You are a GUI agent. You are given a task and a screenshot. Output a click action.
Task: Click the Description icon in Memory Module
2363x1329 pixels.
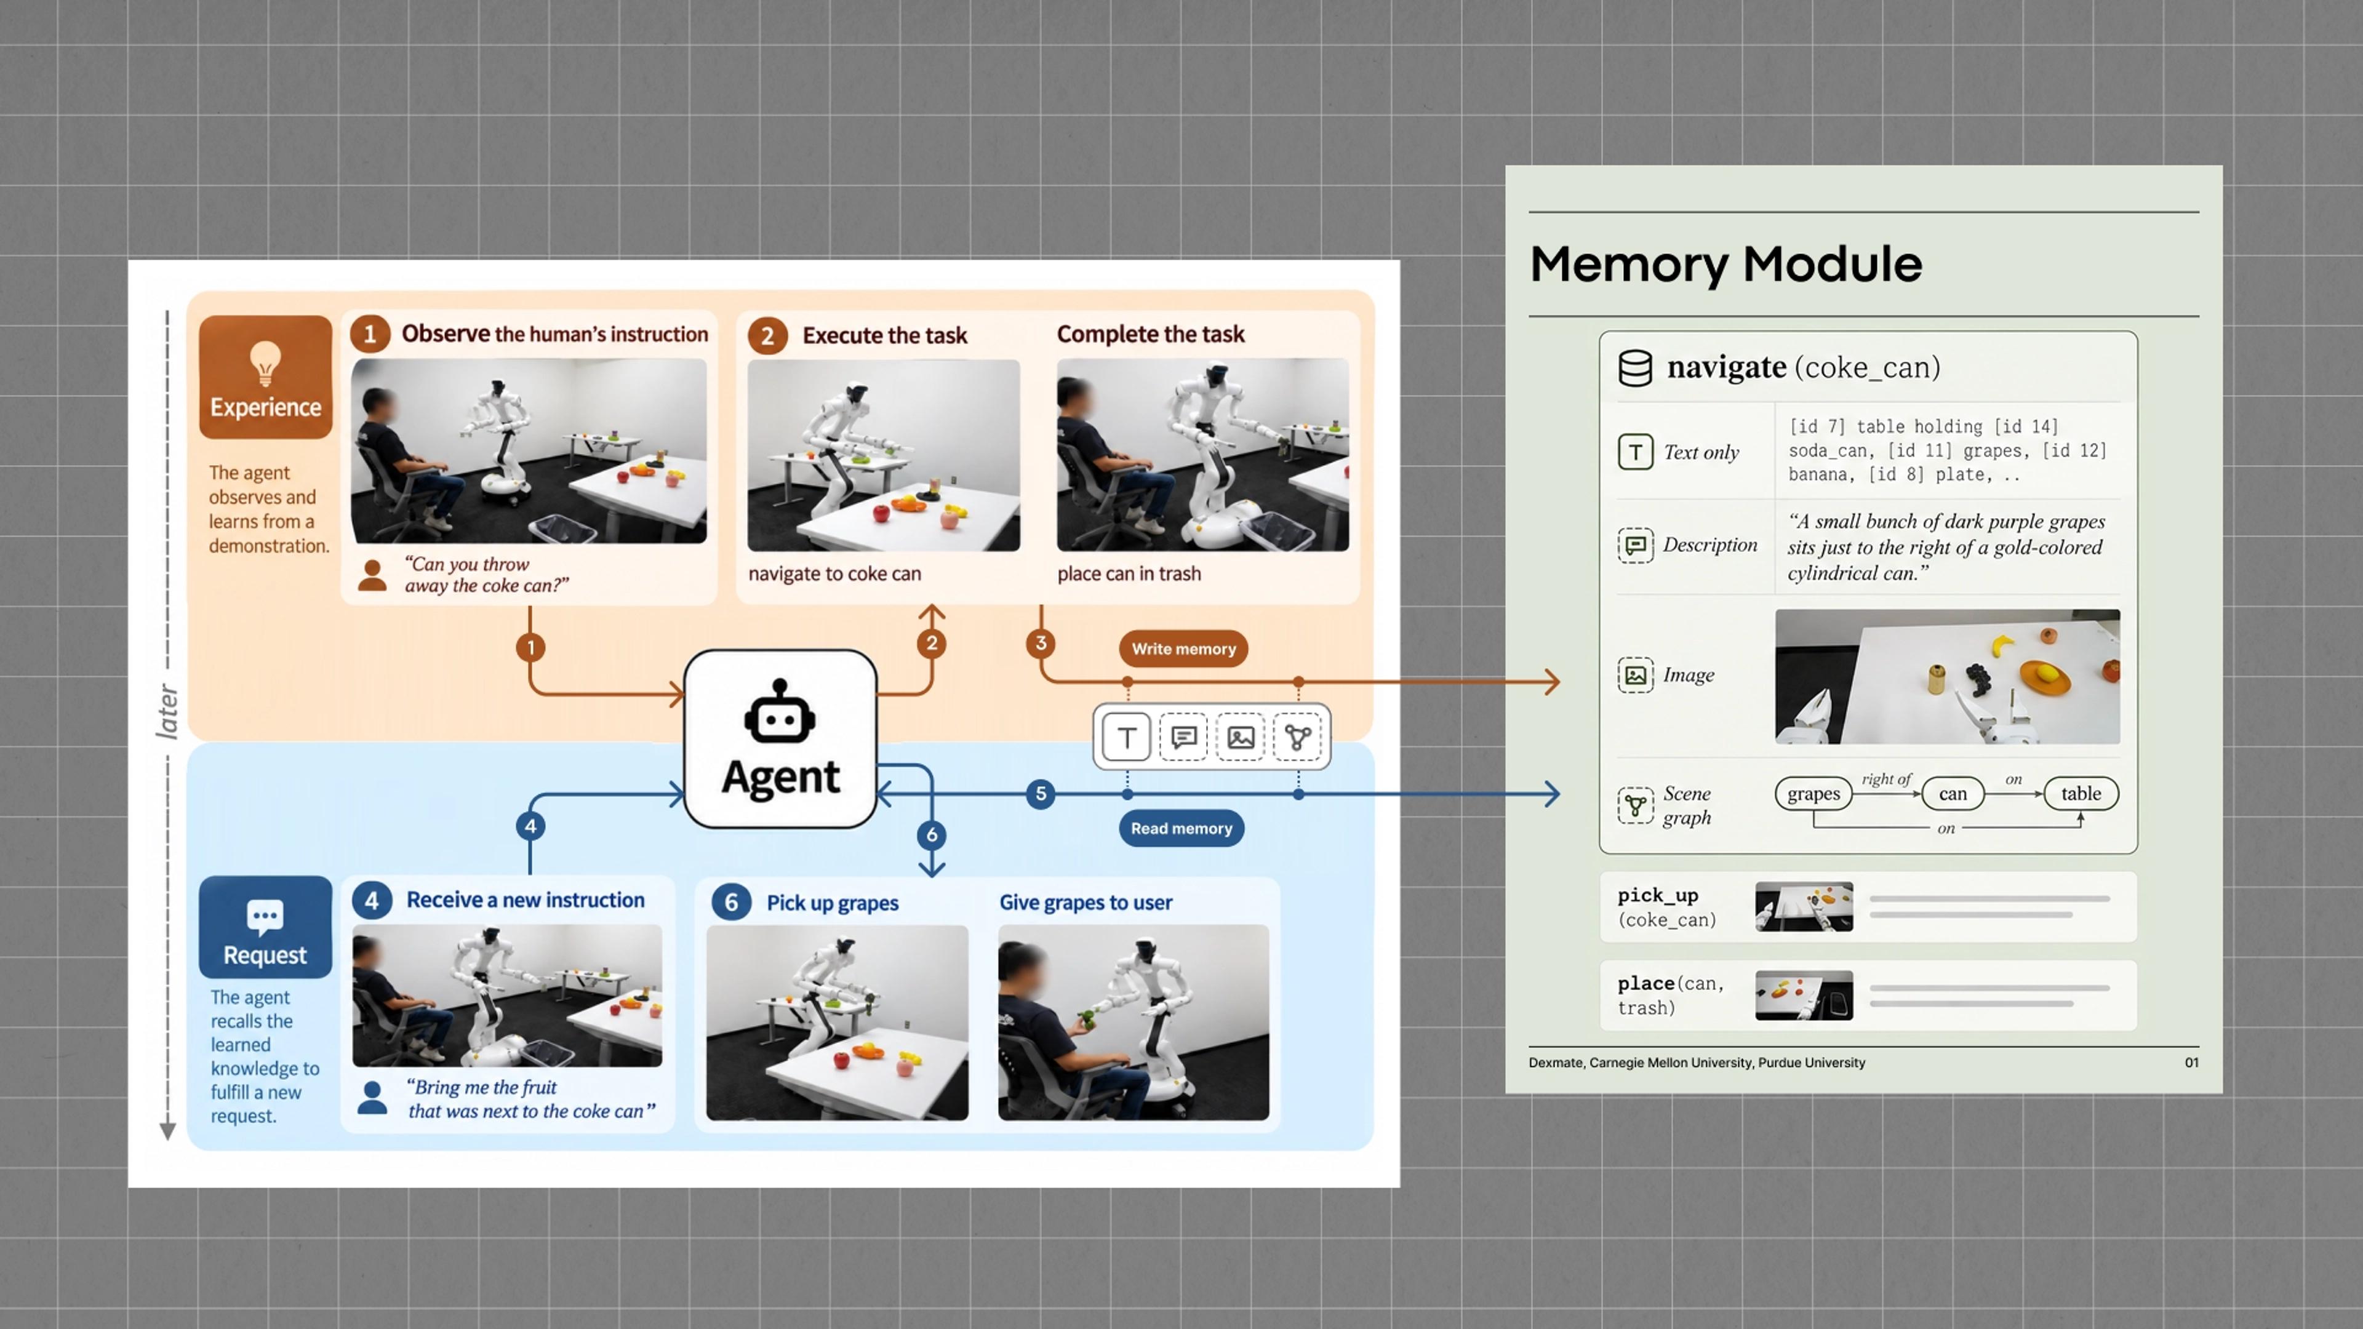pos(1634,545)
